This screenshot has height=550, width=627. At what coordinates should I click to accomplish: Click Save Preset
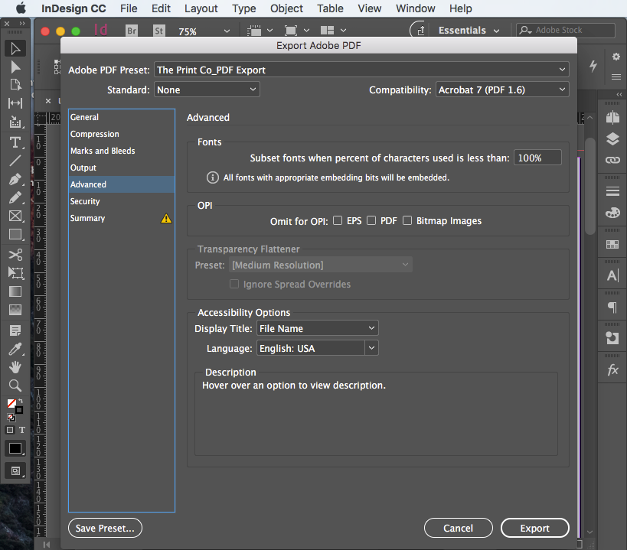pyautogui.click(x=105, y=528)
